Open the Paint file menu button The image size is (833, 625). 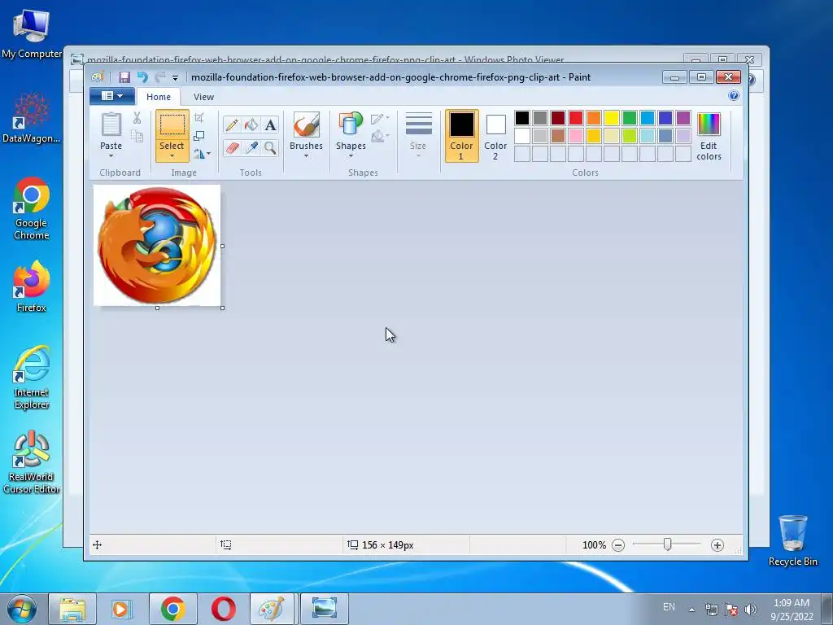pyautogui.click(x=111, y=96)
